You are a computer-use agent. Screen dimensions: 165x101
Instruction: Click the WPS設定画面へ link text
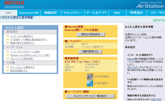click(101, 83)
